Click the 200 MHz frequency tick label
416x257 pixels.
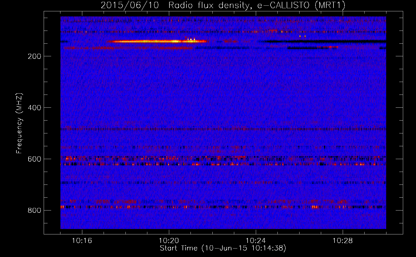(x=34, y=56)
